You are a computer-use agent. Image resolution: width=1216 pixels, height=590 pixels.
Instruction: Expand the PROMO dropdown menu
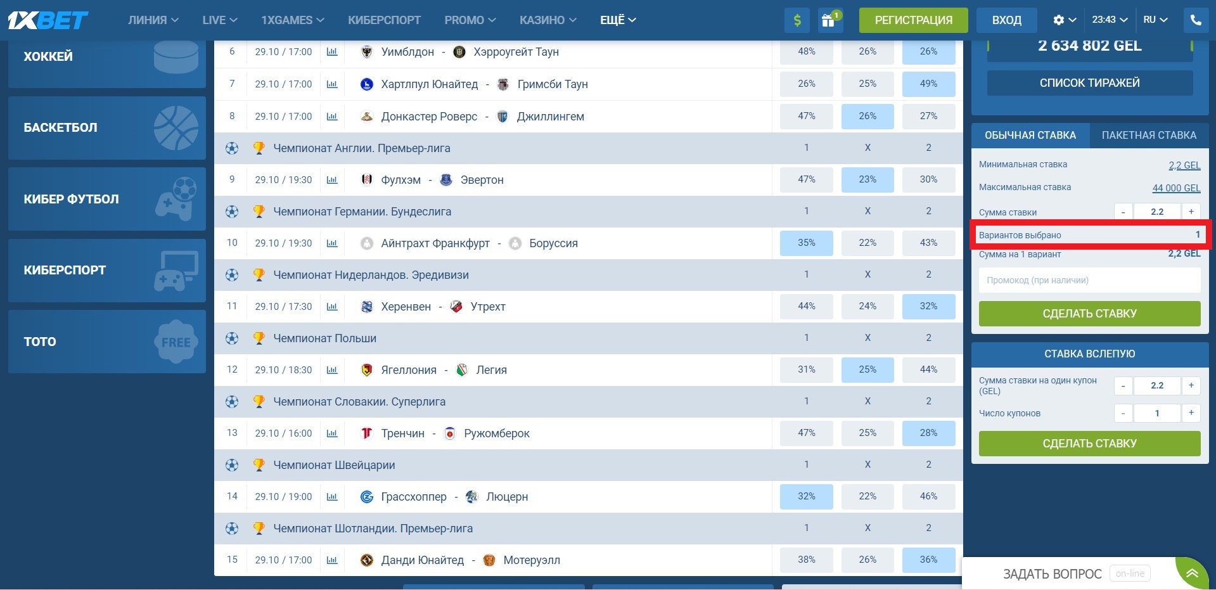[x=470, y=20]
